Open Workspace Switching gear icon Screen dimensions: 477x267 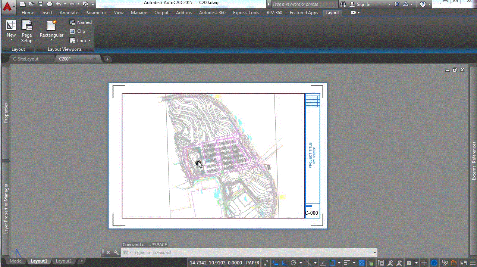click(x=409, y=263)
